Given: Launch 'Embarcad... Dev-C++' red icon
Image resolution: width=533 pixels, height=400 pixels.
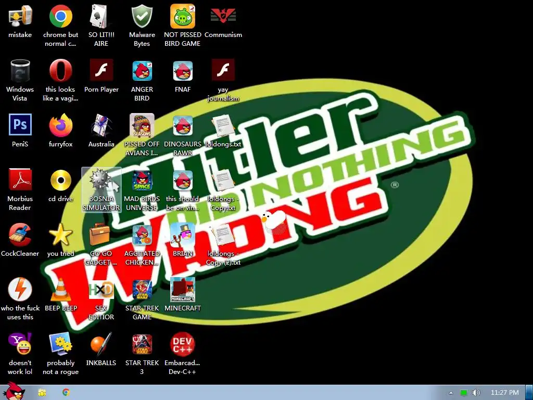Looking at the screenshot, I should click(x=183, y=344).
